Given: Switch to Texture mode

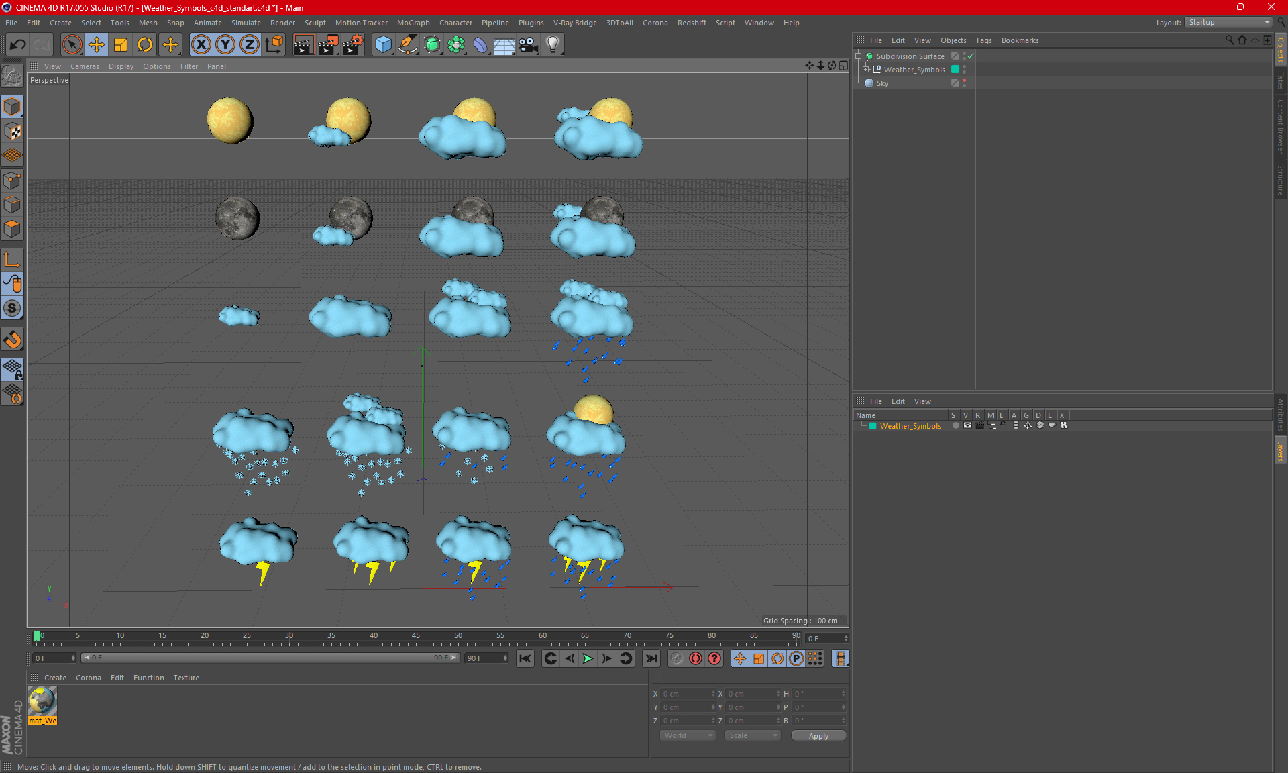Looking at the screenshot, I should tap(12, 132).
